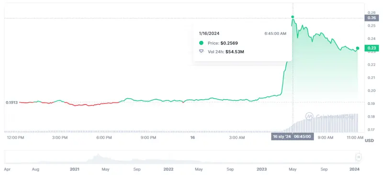This screenshot has height=175, width=383.
Task: Click the CoinMarketCap watermark logo
Action: pos(309,116)
